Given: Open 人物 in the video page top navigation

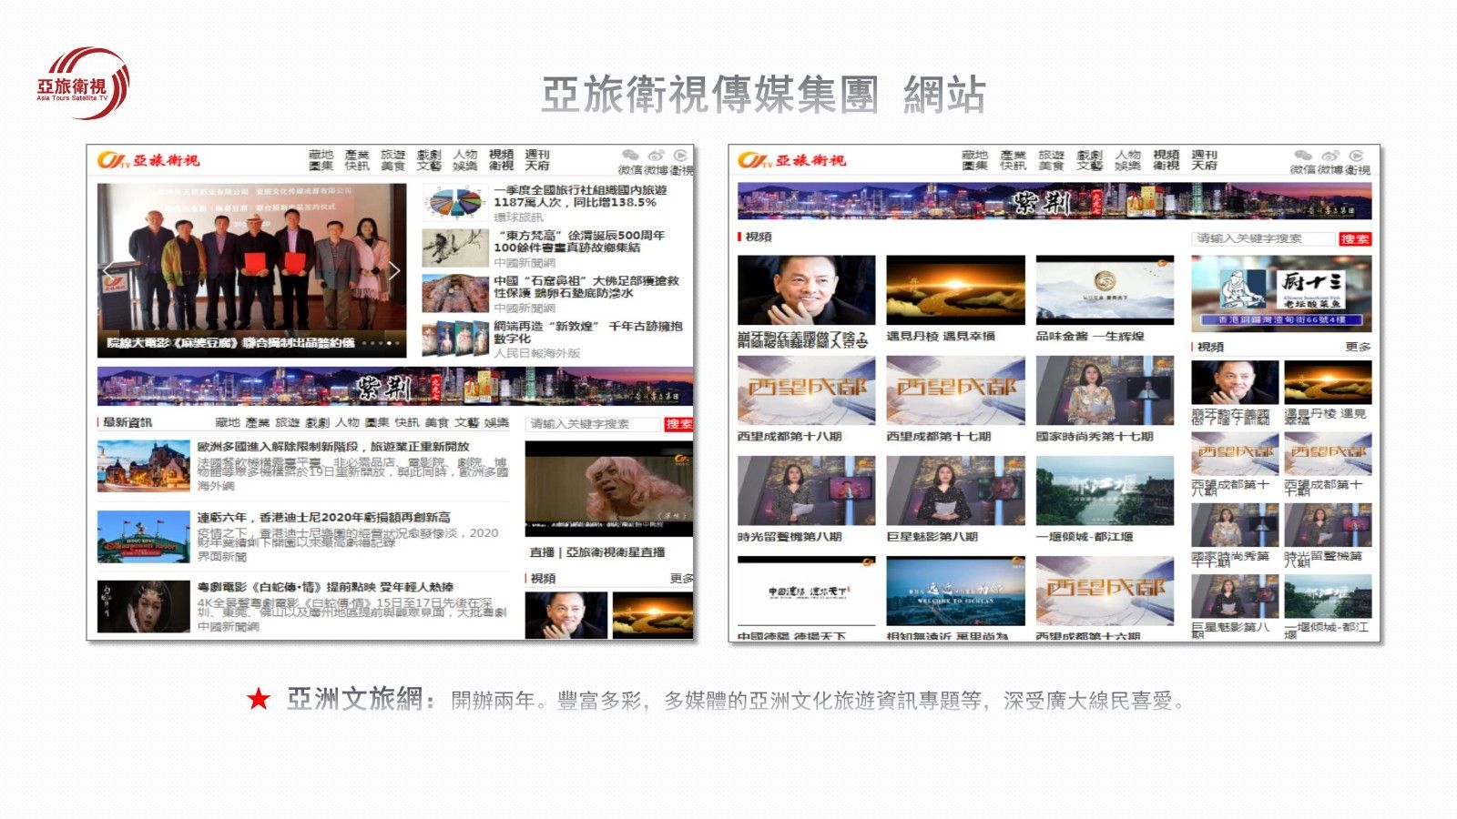Looking at the screenshot, I should click(x=1127, y=155).
